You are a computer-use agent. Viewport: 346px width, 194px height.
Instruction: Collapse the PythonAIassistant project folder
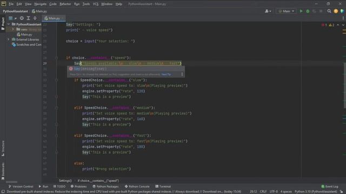[9, 24]
